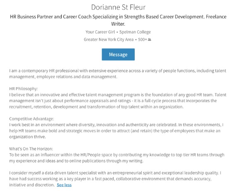
Task: Click the word Writer. in the headline
Action: (x=118, y=24)
